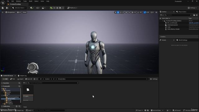The image size is (199, 112).
Task: Open the Help menu
Action: (x=48, y=1)
